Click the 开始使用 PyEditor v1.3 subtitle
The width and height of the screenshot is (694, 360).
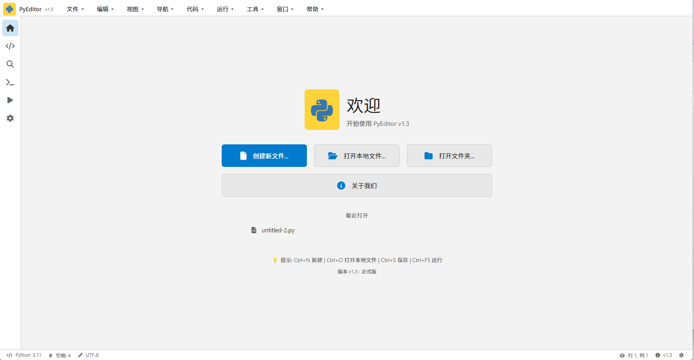(x=378, y=124)
